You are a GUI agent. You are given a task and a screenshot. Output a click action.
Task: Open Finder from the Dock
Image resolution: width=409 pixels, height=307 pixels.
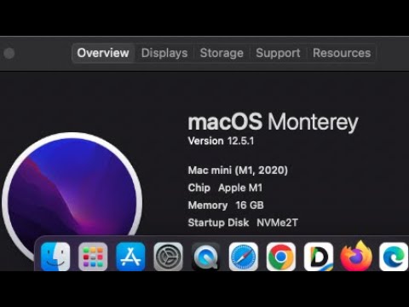click(x=55, y=257)
